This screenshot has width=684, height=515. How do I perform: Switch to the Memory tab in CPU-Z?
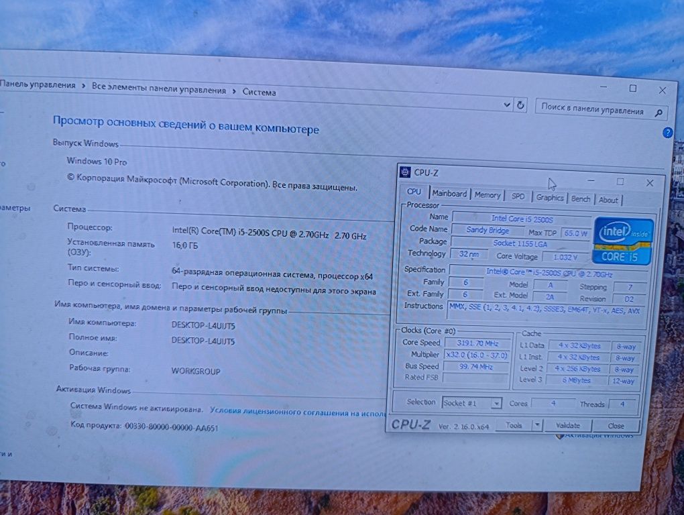488,195
